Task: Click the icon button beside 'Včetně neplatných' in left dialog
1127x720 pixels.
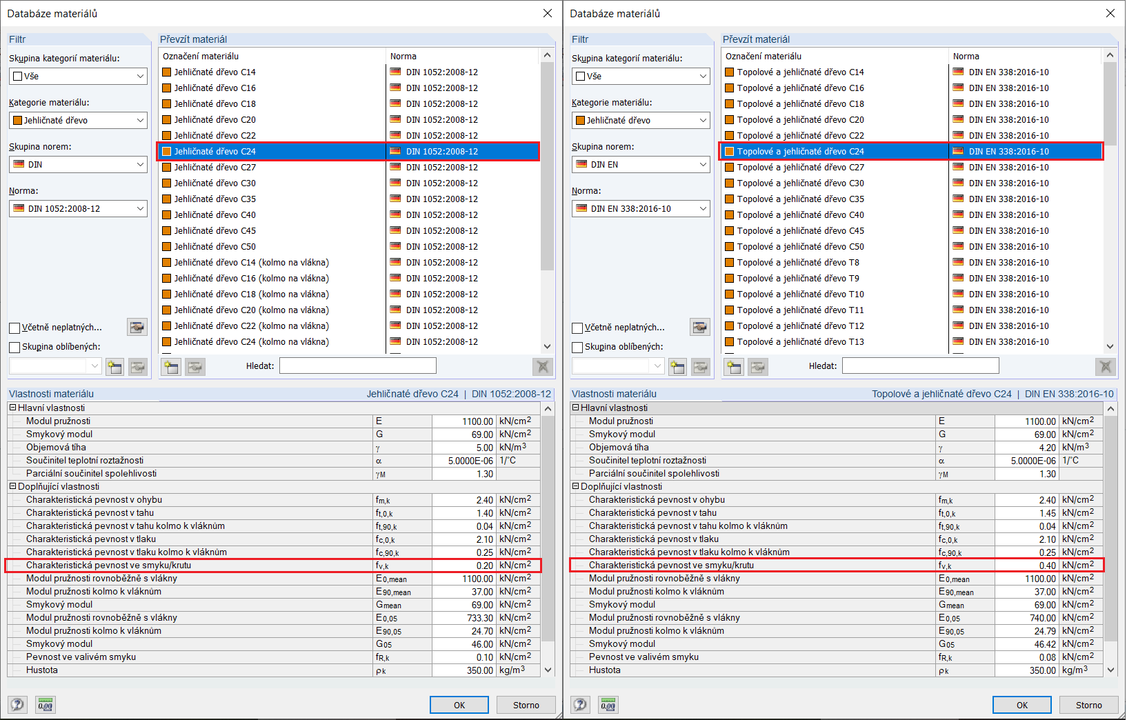Action: 137,327
